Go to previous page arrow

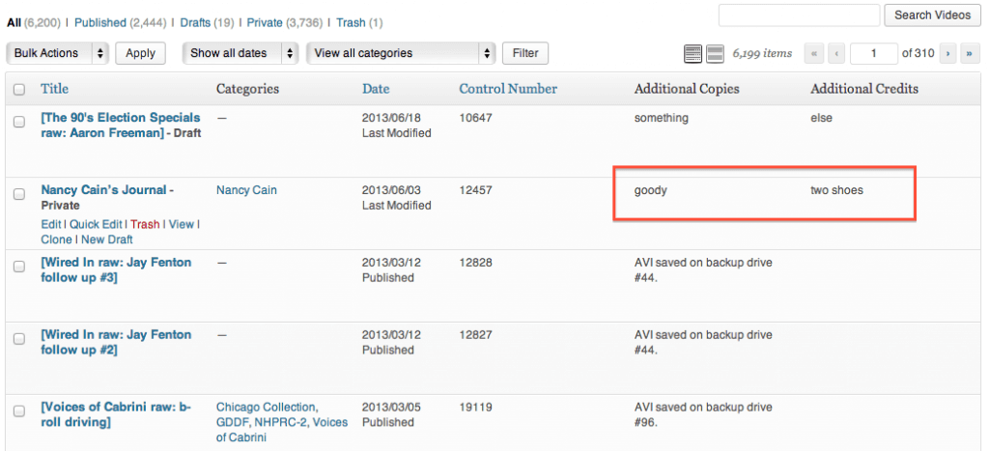pyautogui.click(x=836, y=54)
